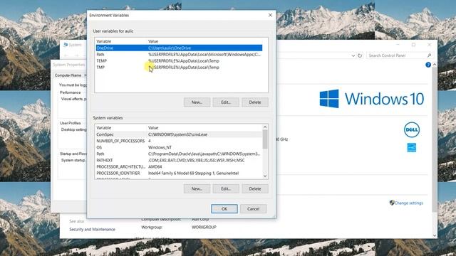
Task: Click the Dell logo in System window
Action: (x=412, y=129)
